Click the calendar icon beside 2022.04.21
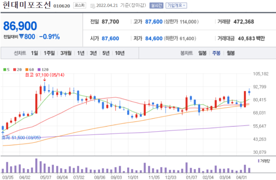 (92, 6)
